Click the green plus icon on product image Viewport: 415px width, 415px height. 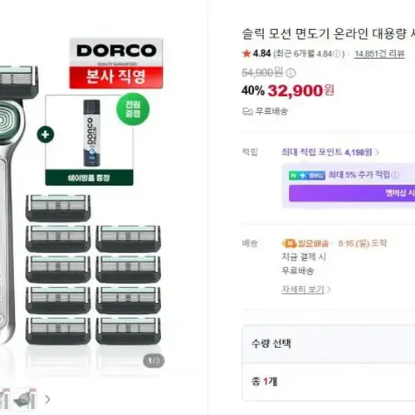point(46,134)
